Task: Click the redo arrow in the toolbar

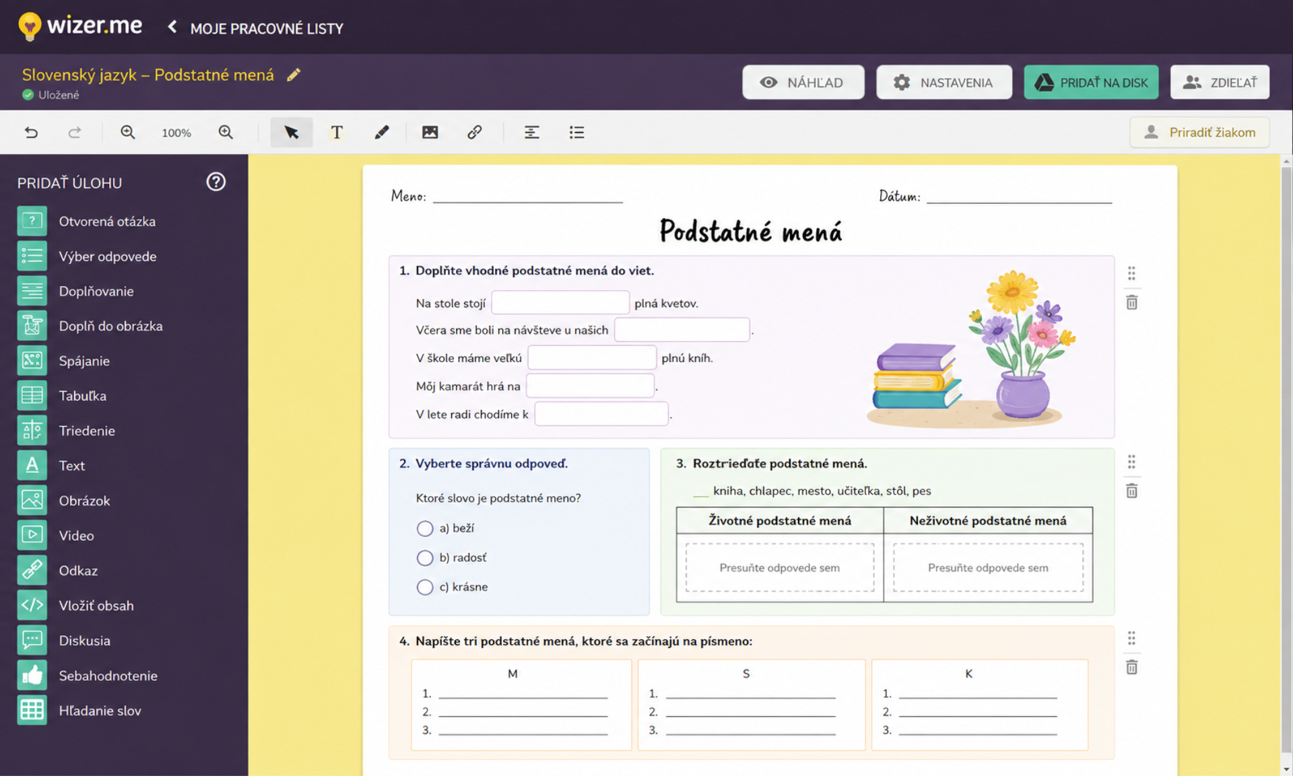Action: [75, 133]
